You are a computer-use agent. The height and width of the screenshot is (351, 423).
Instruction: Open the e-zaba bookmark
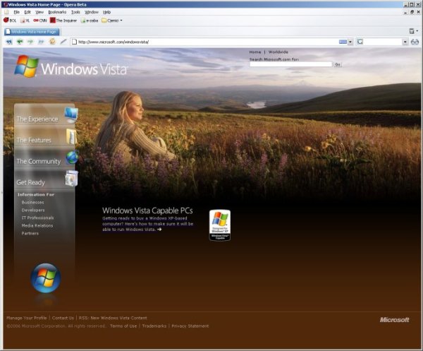pyautogui.click(x=90, y=20)
